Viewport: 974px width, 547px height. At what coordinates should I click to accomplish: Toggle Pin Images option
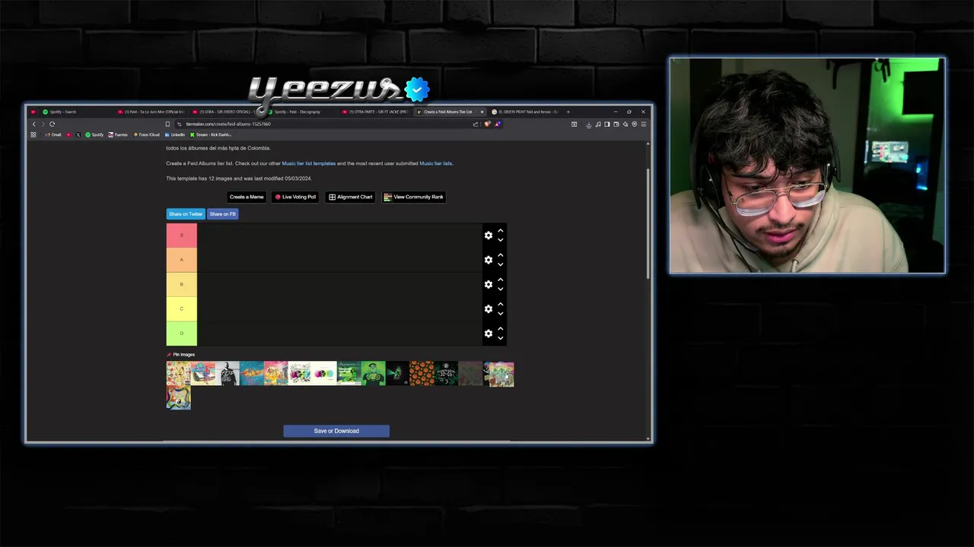click(181, 355)
